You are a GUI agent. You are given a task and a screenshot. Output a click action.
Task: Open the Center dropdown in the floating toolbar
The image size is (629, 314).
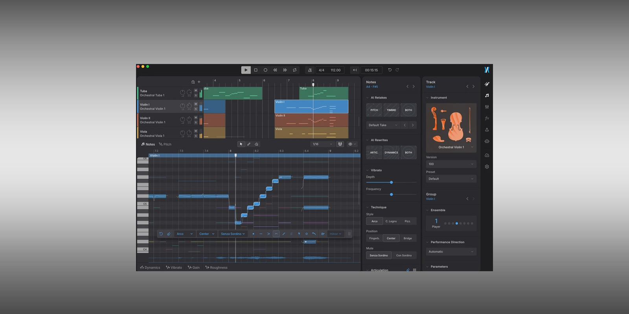coord(207,234)
